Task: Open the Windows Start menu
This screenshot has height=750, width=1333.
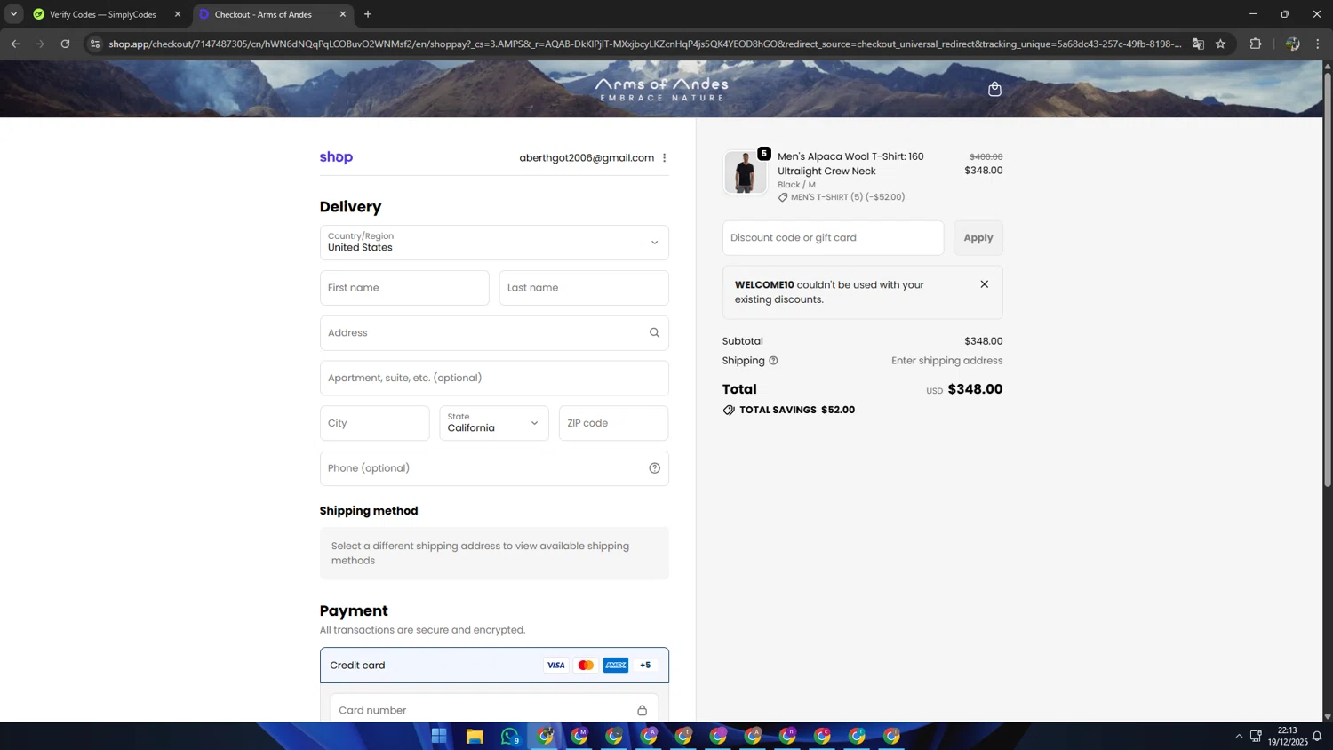Action: (439, 736)
